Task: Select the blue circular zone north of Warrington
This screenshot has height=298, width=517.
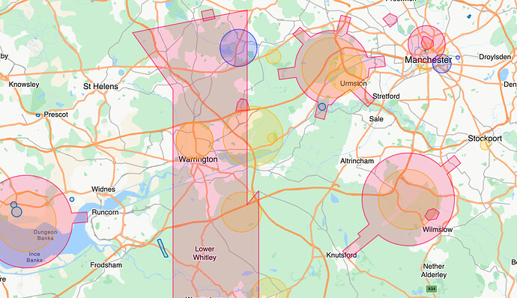Action: point(238,48)
